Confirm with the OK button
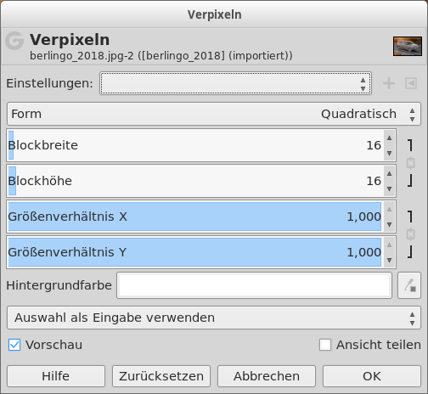The width and height of the screenshot is (428, 394). click(x=372, y=376)
